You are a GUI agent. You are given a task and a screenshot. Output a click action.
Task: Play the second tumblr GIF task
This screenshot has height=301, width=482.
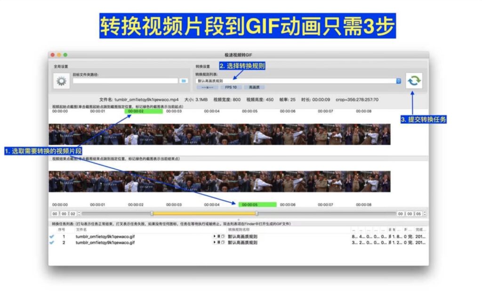[x=214, y=242]
